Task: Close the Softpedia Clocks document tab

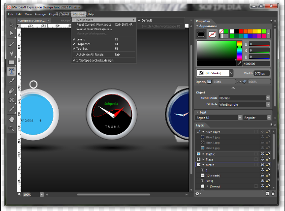Action: tap(48, 21)
